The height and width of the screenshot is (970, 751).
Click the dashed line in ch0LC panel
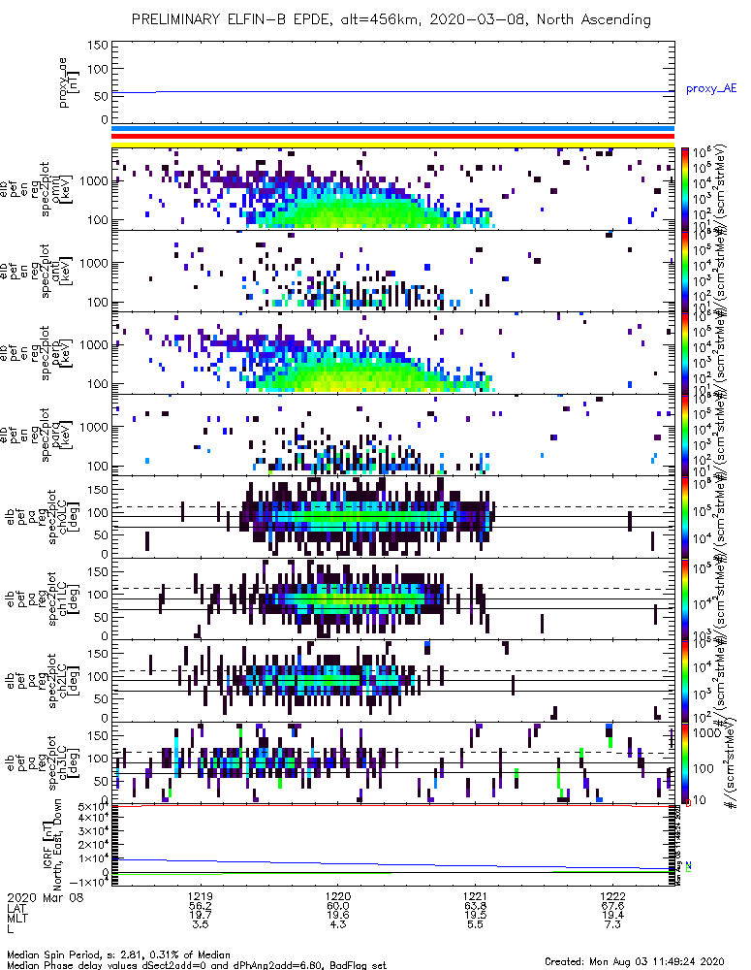392,506
